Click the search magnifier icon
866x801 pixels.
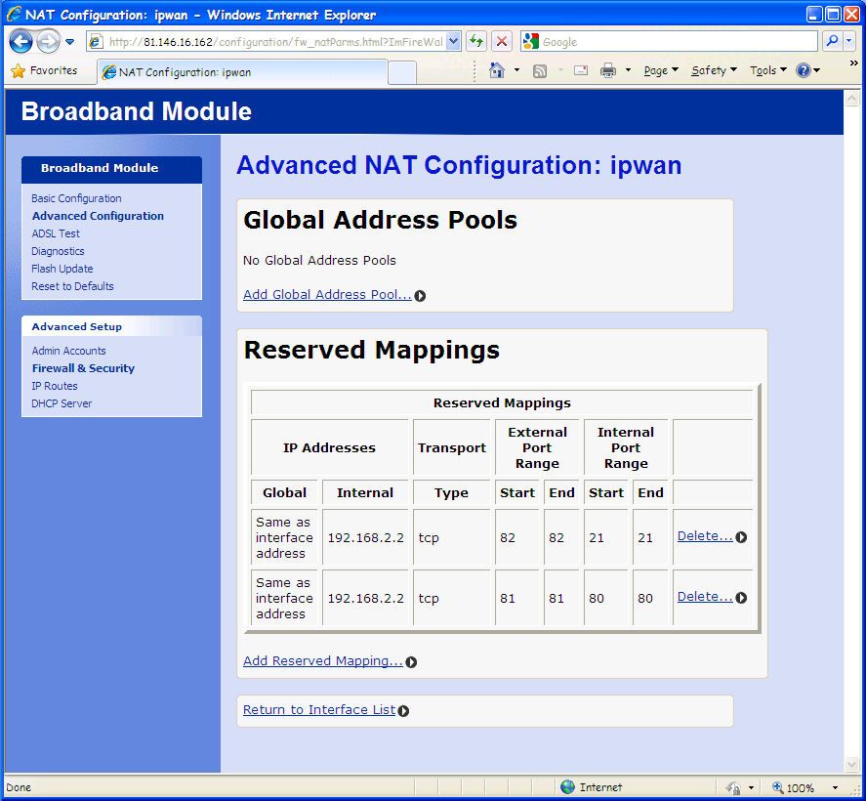pos(832,41)
